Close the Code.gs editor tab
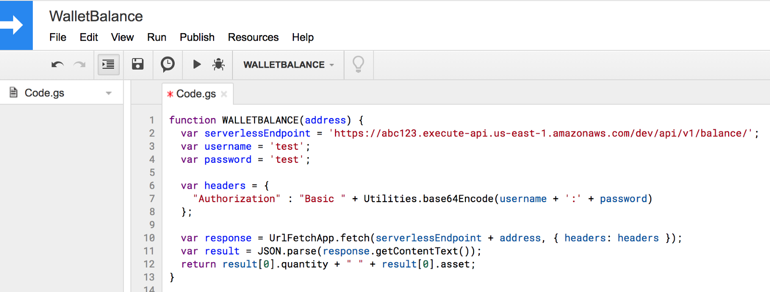Image resolution: width=770 pixels, height=292 pixels. click(x=224, y=94)
